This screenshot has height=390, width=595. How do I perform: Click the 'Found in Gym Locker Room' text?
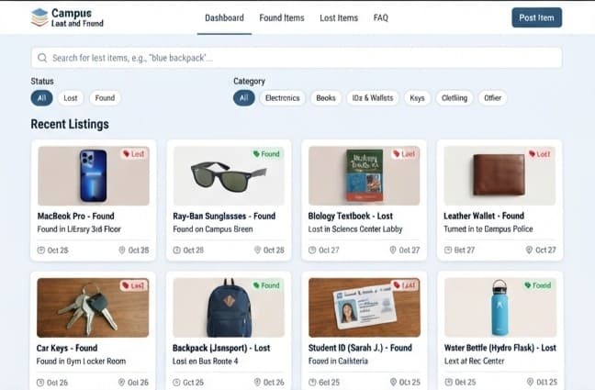[81, 362]
